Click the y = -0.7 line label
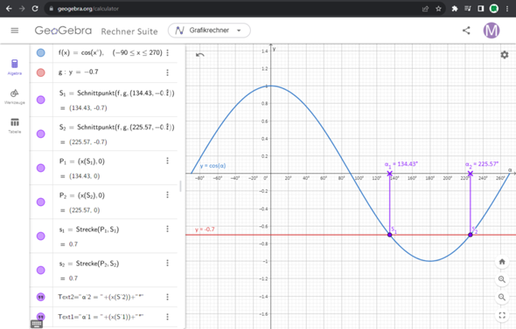The image size is (516, 329). [205, 230]
